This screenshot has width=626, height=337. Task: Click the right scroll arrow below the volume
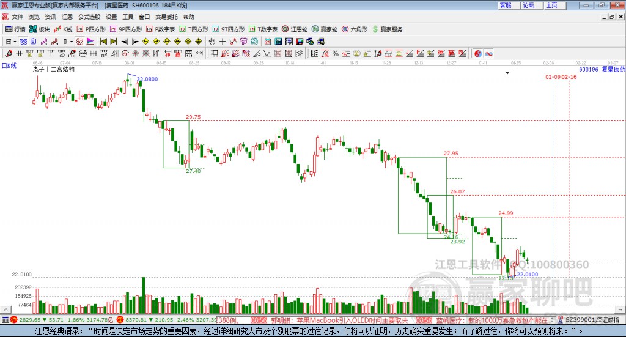pos(620,309)
